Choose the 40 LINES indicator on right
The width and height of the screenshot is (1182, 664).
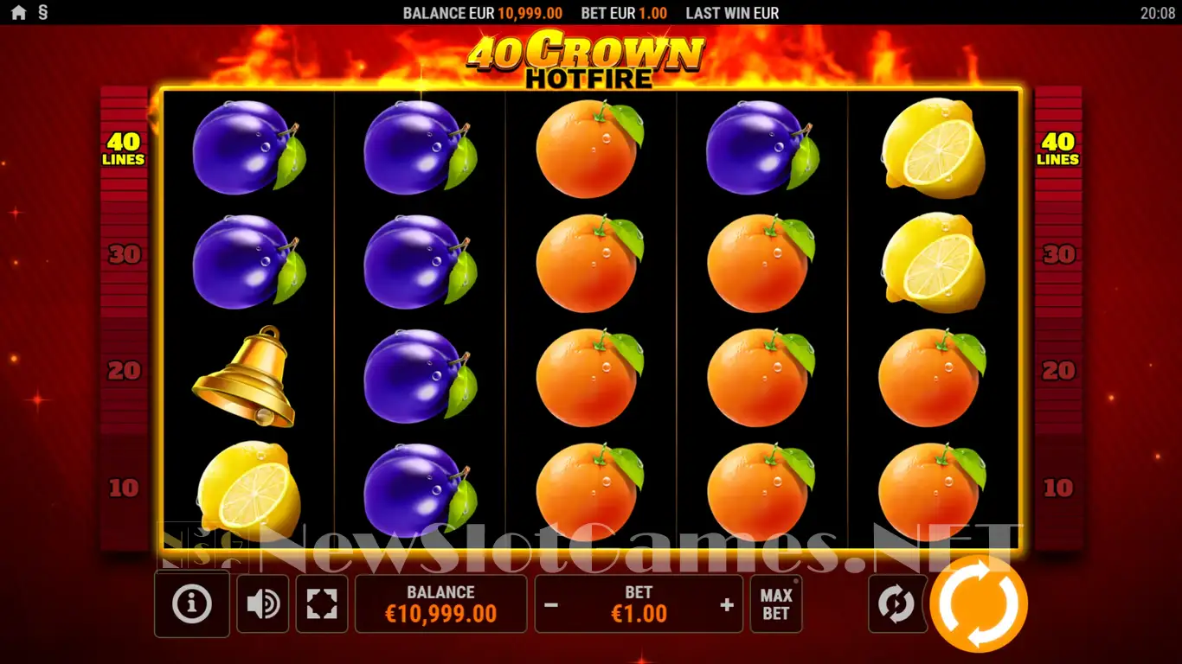pyautogui.click(x=1058, y=149)
